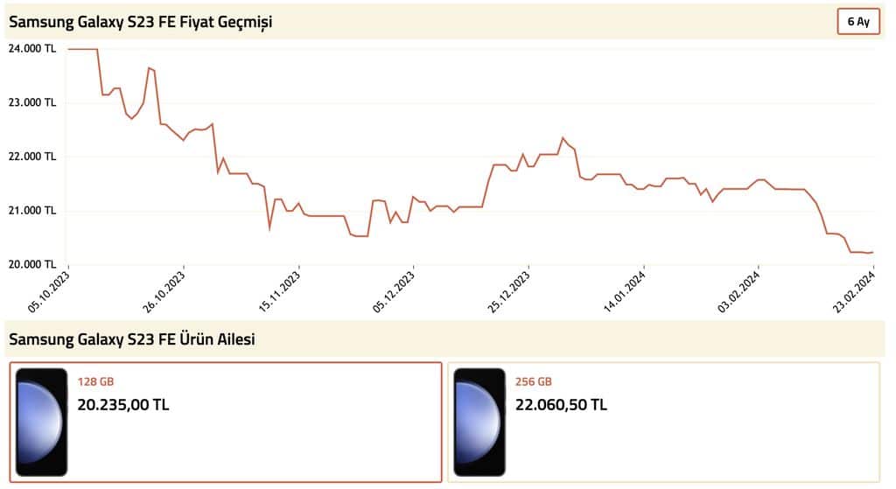Image resolution: width=896 pixels, height=489 pixels.
Task: Click the 24.000 TL price axis label
Action: click(x=32, y=49)
